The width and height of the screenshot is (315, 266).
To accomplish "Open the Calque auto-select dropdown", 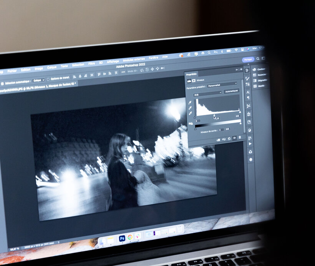I will click(38, 80).
